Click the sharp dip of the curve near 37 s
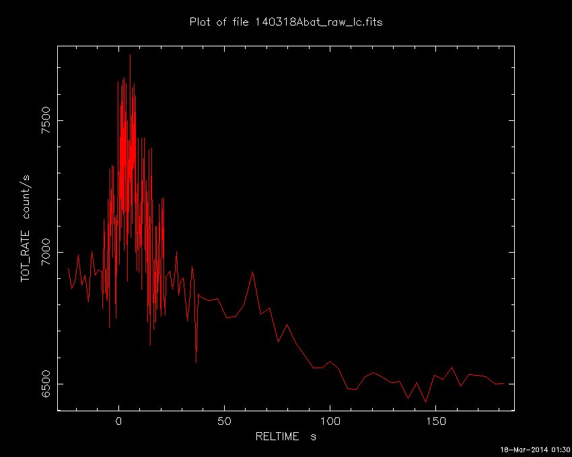 pyautogui.click(x=196, y=362)
